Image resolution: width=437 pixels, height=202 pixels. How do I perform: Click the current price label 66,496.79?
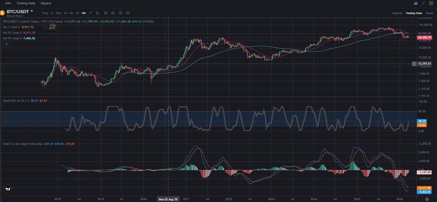425,37
